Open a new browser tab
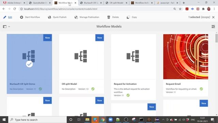Screen dimensions: 218x123 click(x=184, y=3)
